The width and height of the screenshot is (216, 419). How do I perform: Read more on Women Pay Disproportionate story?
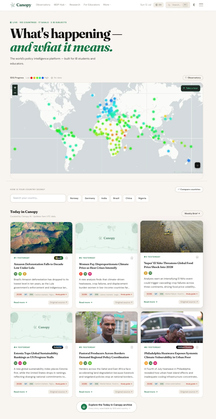point(86,302)
